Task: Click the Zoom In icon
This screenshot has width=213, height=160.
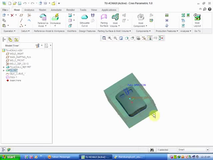Action: click(110, 38)
